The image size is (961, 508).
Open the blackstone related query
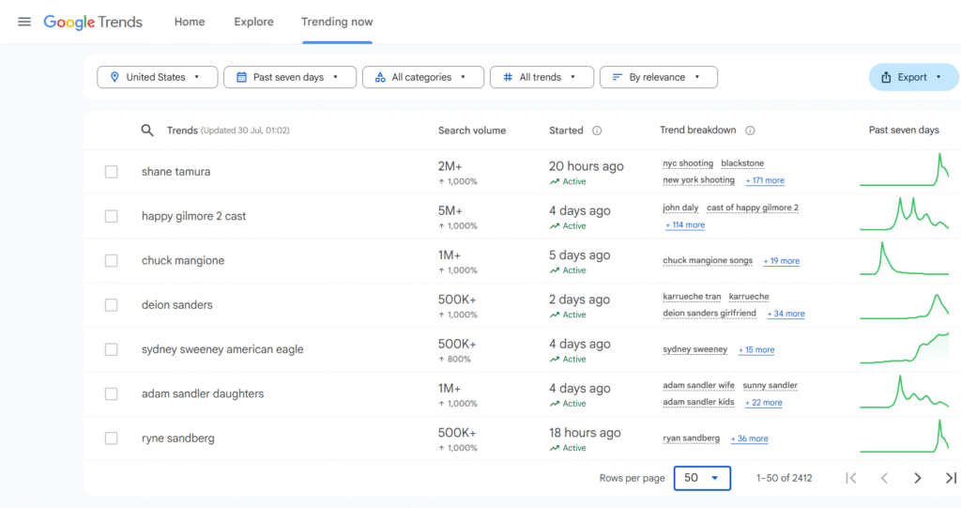(742, 163)
